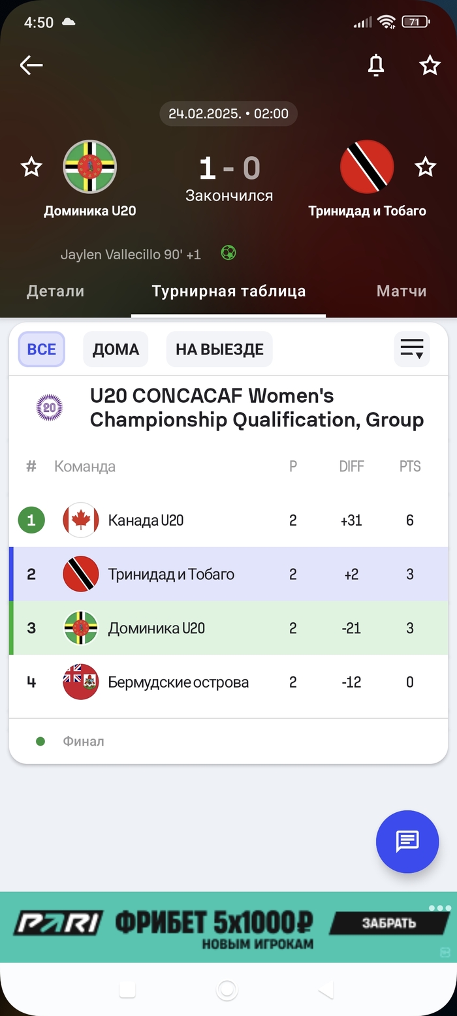This screenshot has width=457, height=1016.
Task: Select the ДОМА filter
Action: pyautogui.click(x=116, y=349)
